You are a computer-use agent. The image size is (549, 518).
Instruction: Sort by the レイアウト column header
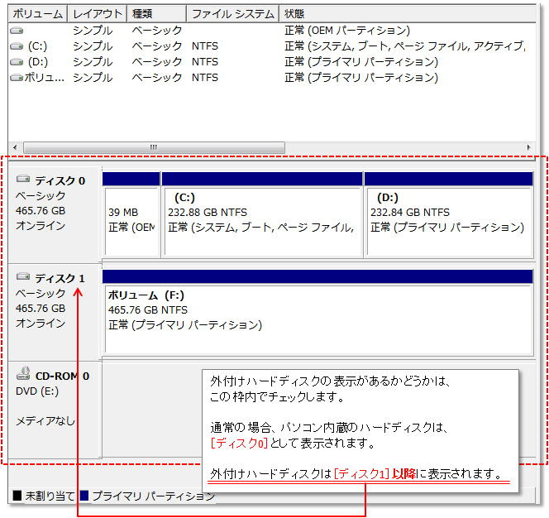pyautogui.click(x=98, y=14)
